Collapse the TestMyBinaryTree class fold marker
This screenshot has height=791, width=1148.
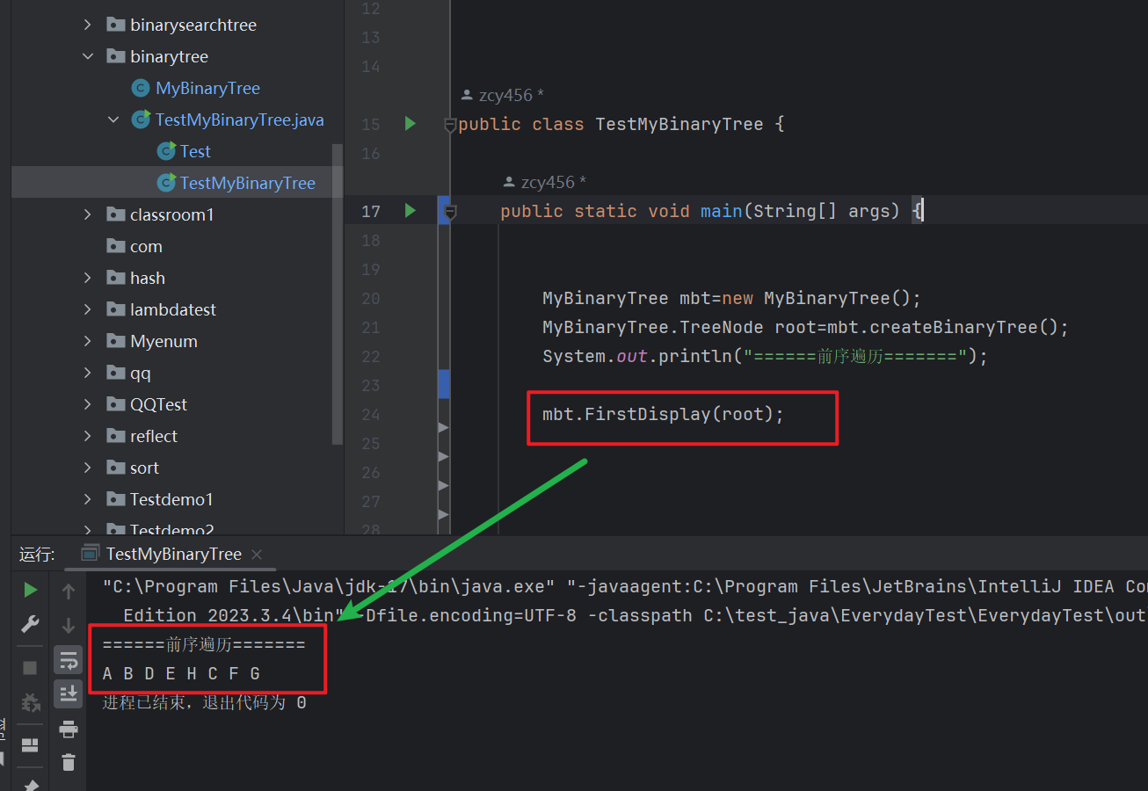450,125
